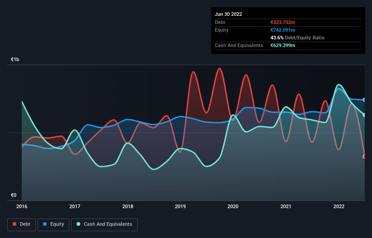Click the blue Equity legend dot
The height and width of the screenshot is (238, 372).
(45, 224)
